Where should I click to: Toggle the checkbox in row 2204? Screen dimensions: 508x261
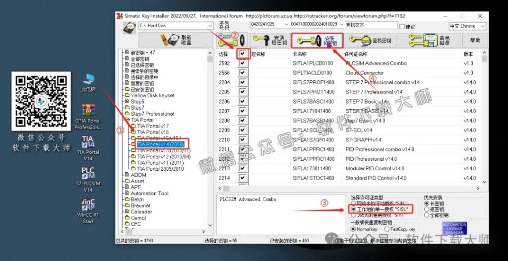[x=243, y=82]
